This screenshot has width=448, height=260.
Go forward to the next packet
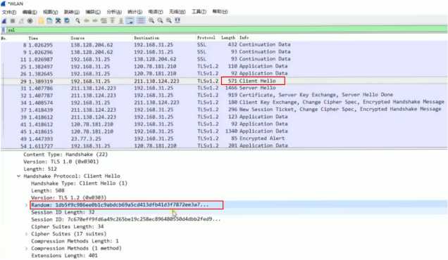tap(95, 21)
